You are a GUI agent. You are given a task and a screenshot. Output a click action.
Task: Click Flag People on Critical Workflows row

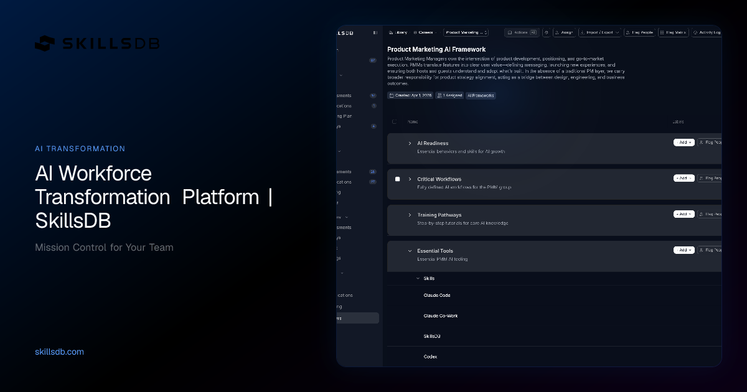(710, 178)
